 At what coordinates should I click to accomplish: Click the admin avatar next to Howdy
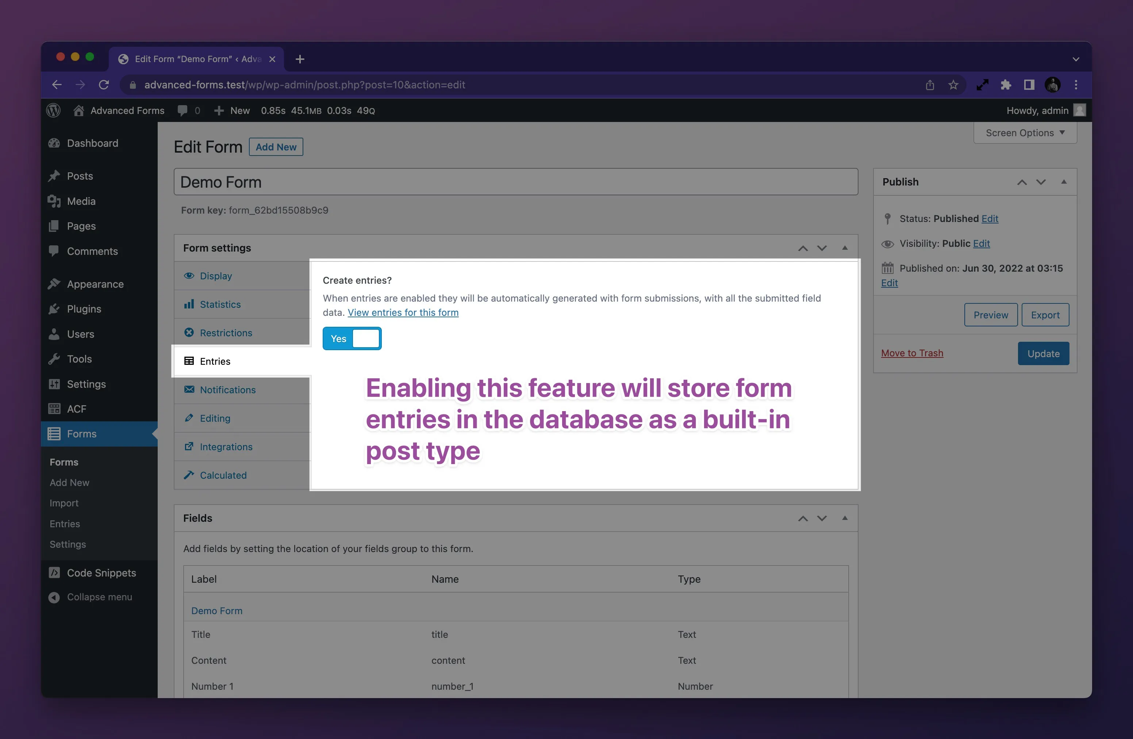pyautogui.click(x=1080, y=111)
